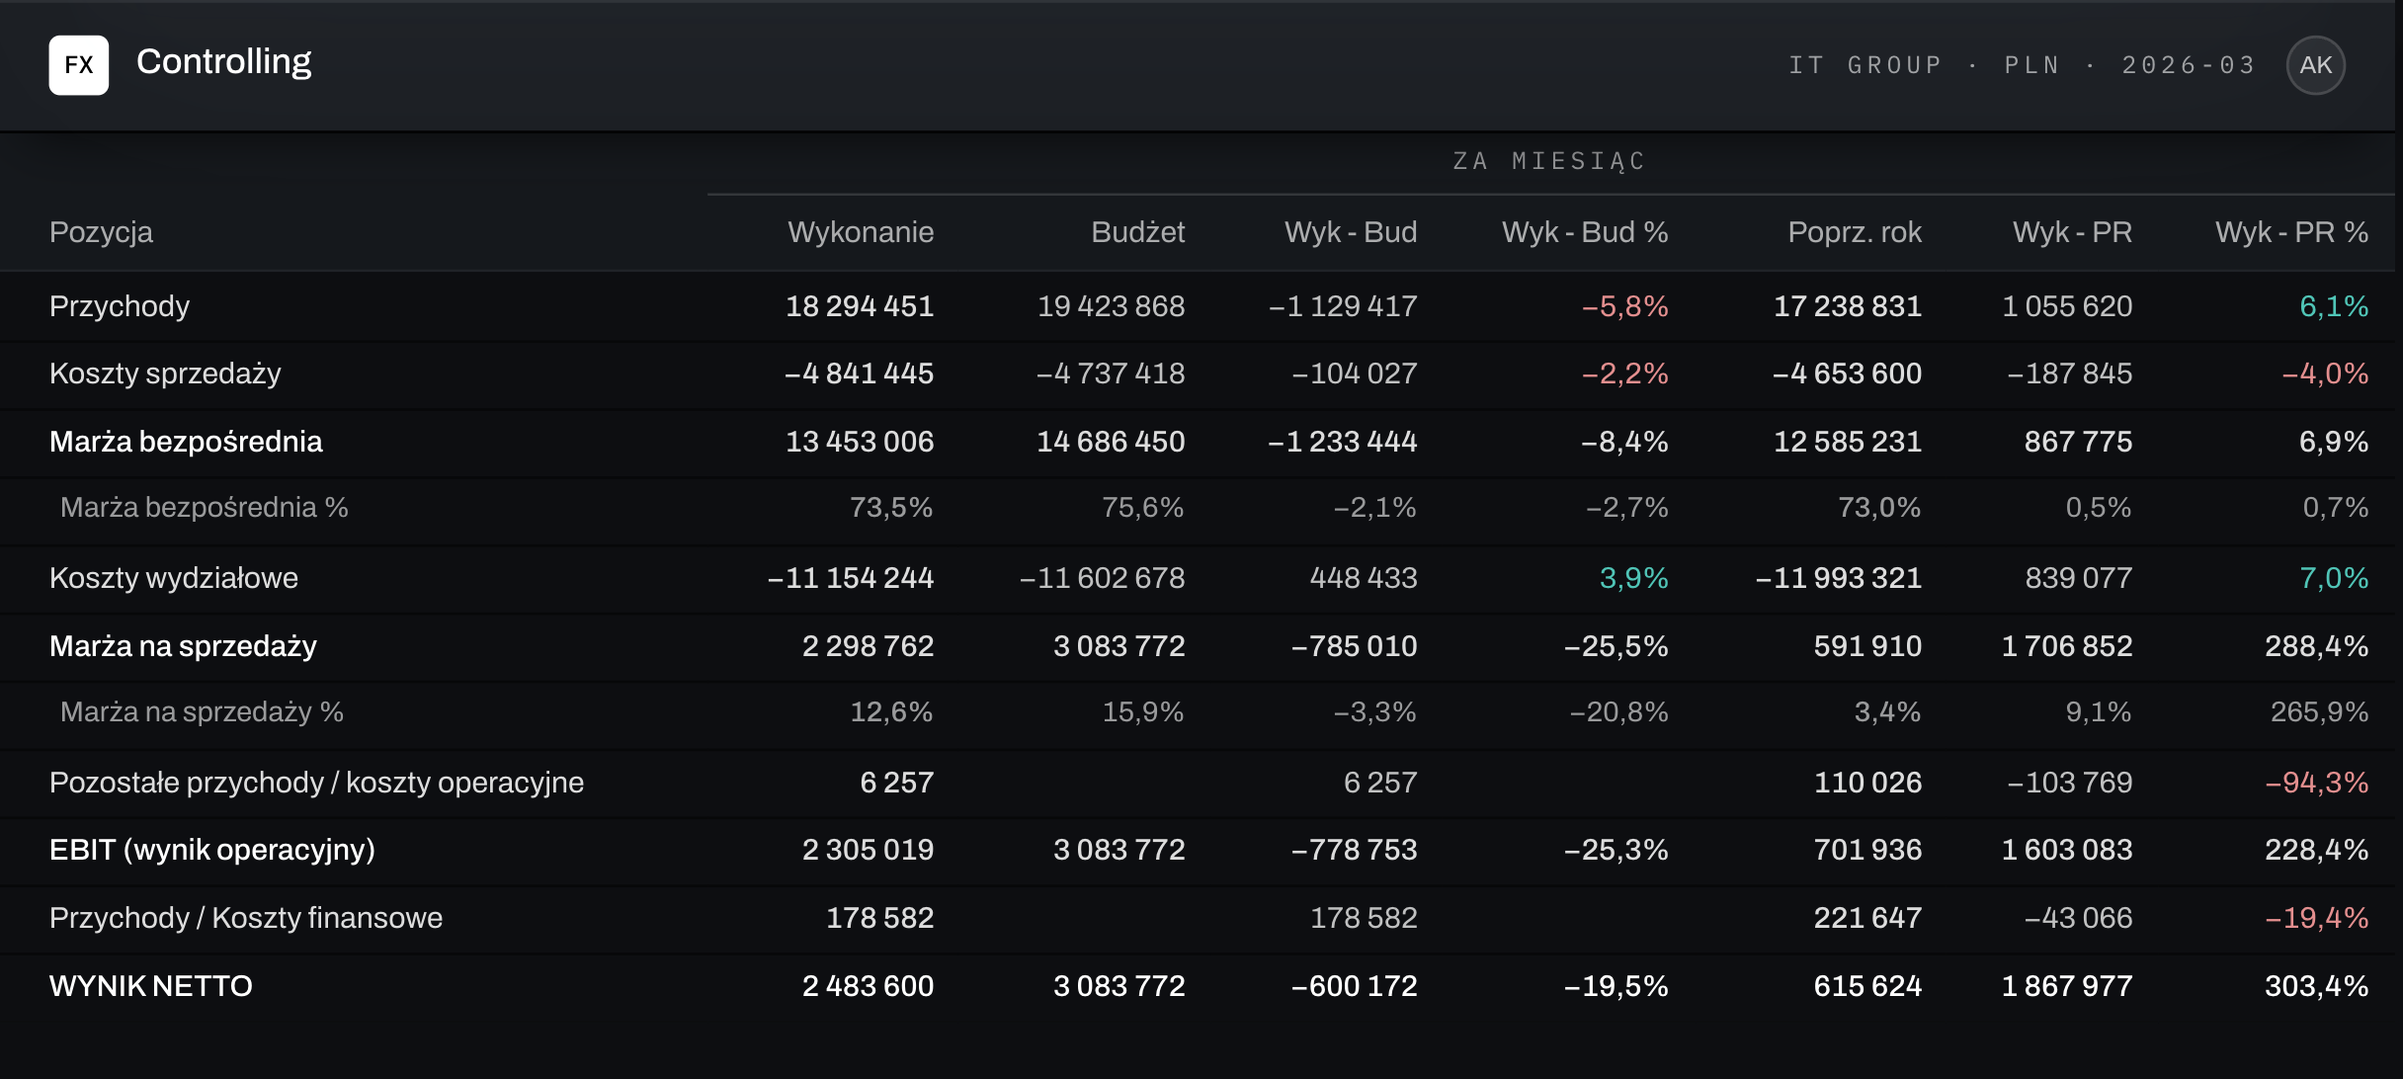This screenshot has width=2403, height=1079.
Task: Click the red –4,0% Koszty sprzedaży value
Action: pos(2325,373)
